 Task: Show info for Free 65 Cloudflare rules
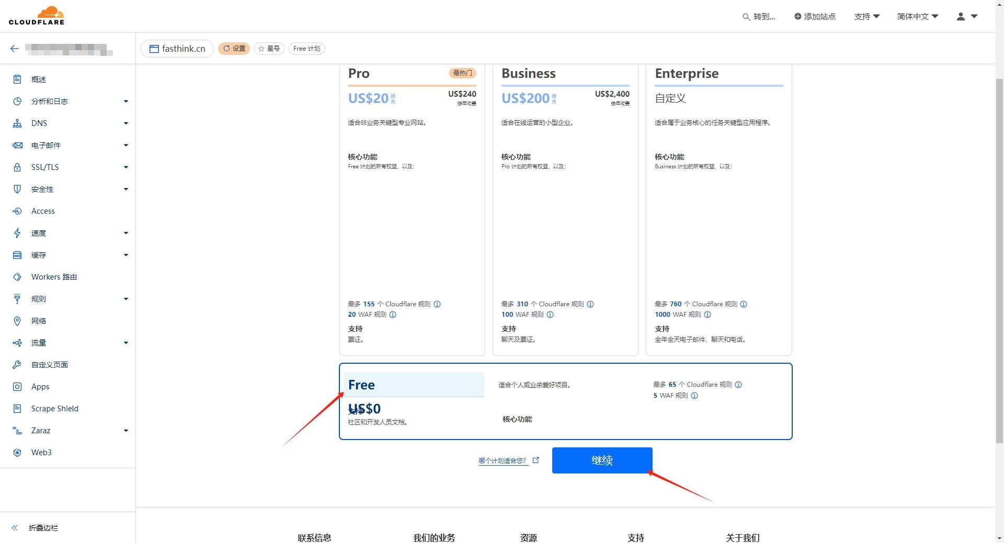click(738, 385)
